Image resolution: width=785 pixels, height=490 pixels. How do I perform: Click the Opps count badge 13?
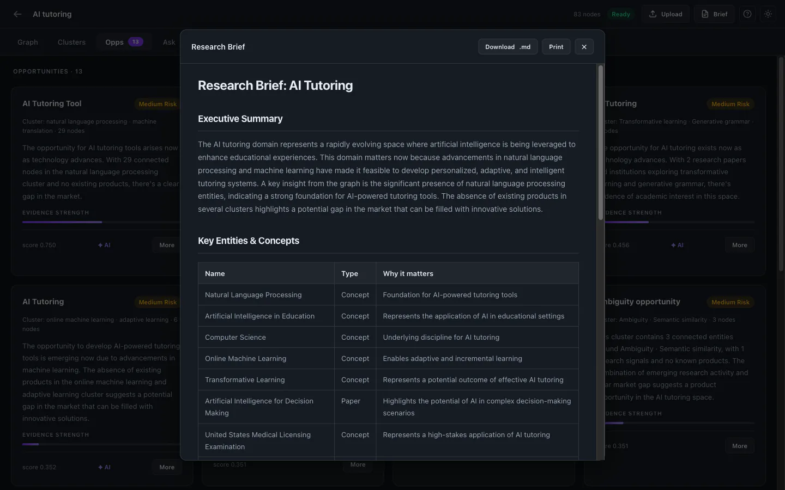click(x=136, y=42)
